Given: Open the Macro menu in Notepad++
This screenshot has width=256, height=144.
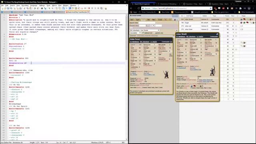Looking at the screenshot, I should tap(54, 5).
